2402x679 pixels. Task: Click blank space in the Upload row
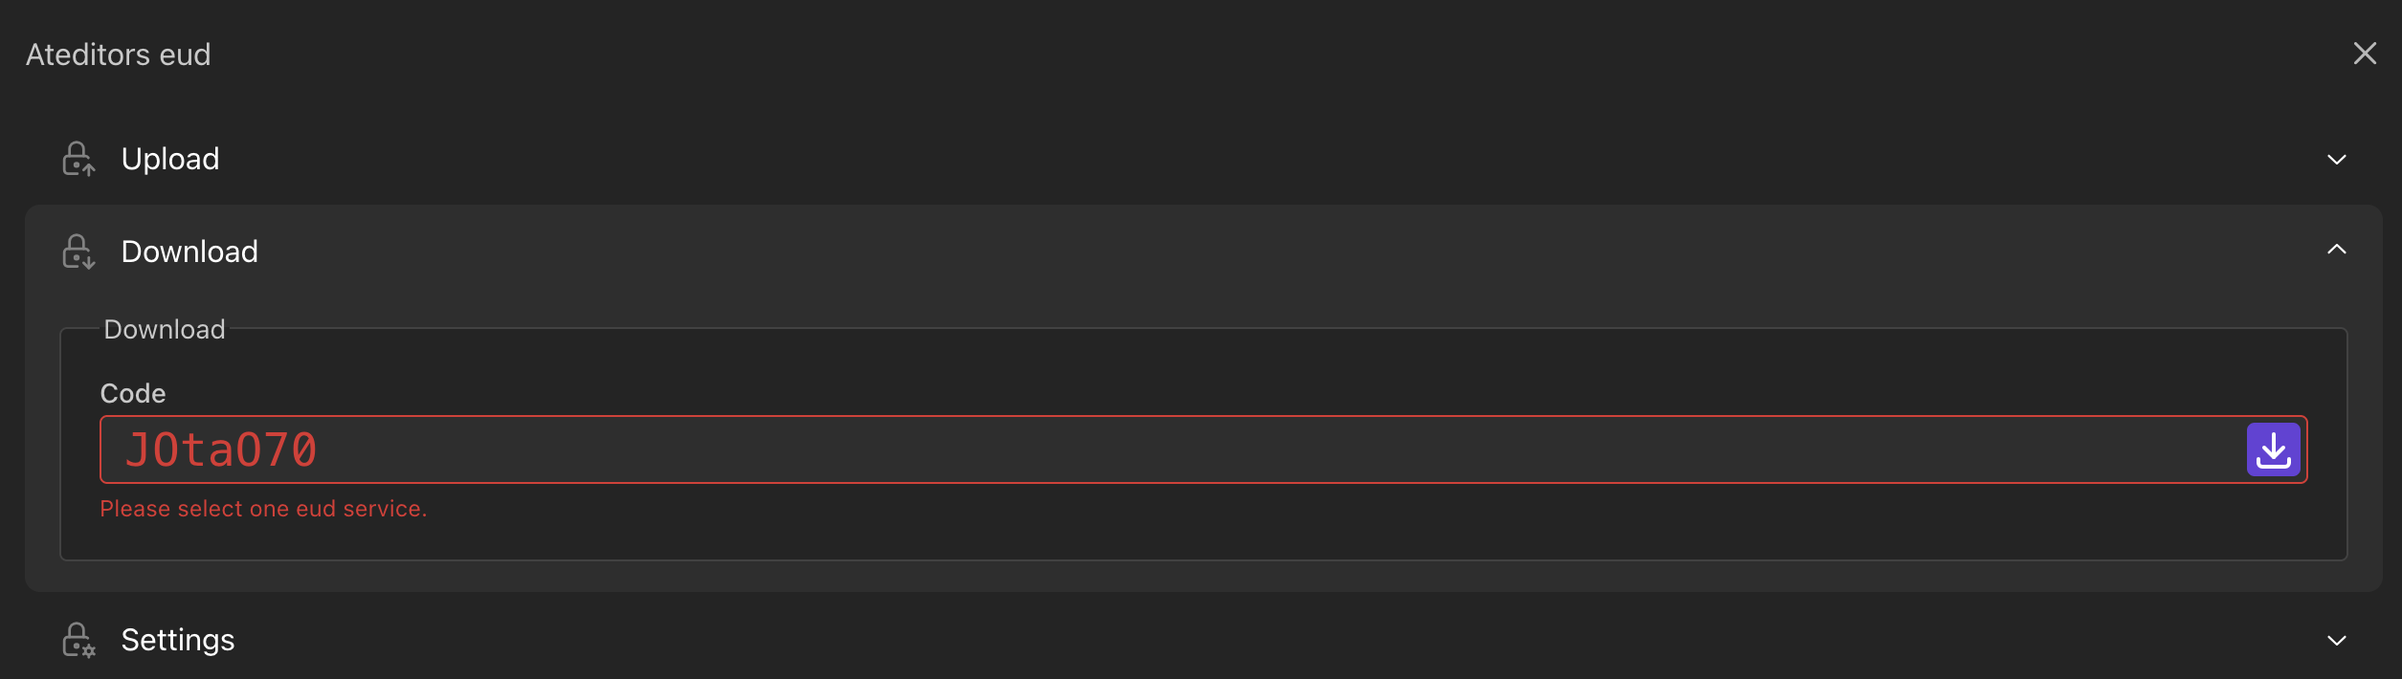tap(1244, 159)
